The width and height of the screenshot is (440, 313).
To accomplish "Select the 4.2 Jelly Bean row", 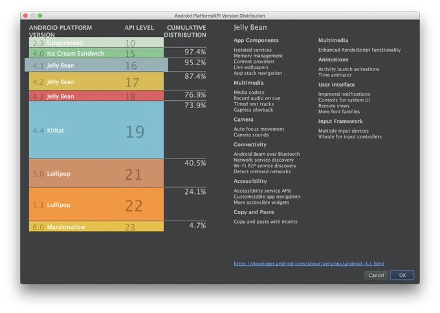I will click(96, 81).
